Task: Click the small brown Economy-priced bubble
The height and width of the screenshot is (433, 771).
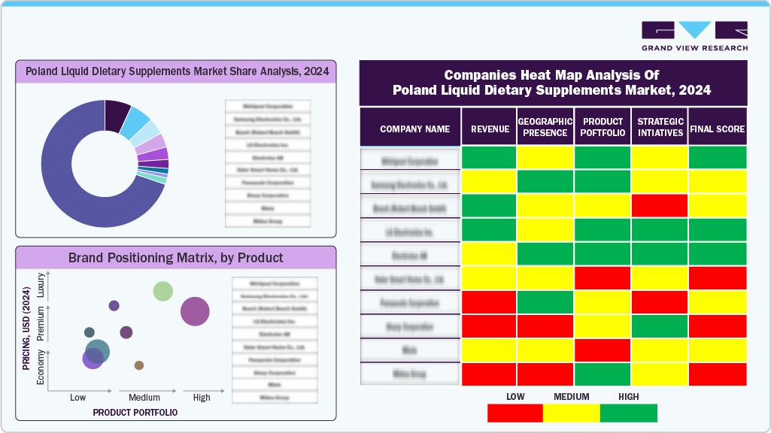Action: (x=138, y=366)
